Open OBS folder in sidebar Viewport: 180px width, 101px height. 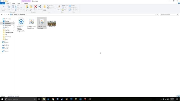(x=6, y=35)
